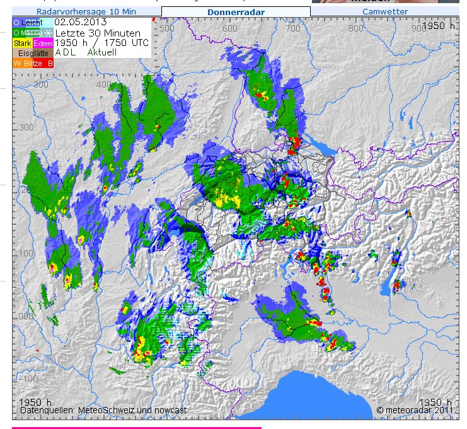Click the © meteoradar 2011 copyright text
The height and width of the screenshot is (429, 467).
[414, 410]
